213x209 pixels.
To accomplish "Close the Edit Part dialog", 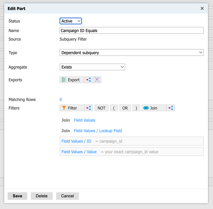I will click(202, 9).
